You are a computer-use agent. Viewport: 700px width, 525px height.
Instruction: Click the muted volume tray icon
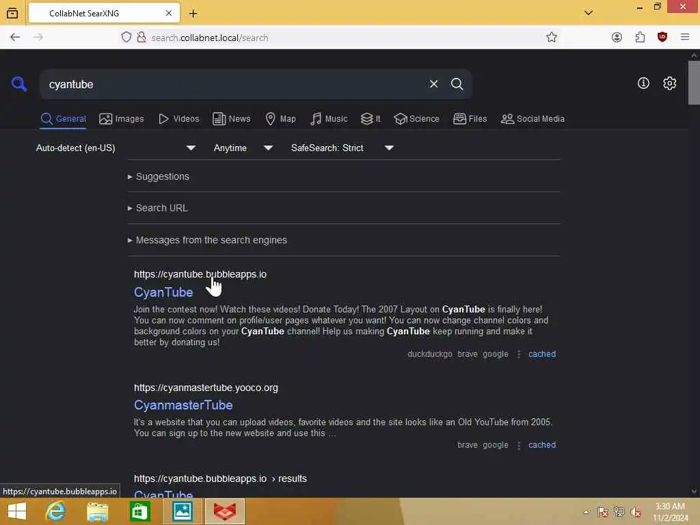pyautogui.click(x=636, y=512)
